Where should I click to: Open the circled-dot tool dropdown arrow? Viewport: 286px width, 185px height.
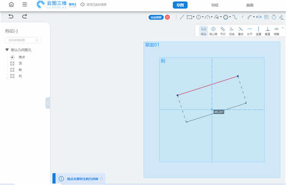[x=230, y=17]
